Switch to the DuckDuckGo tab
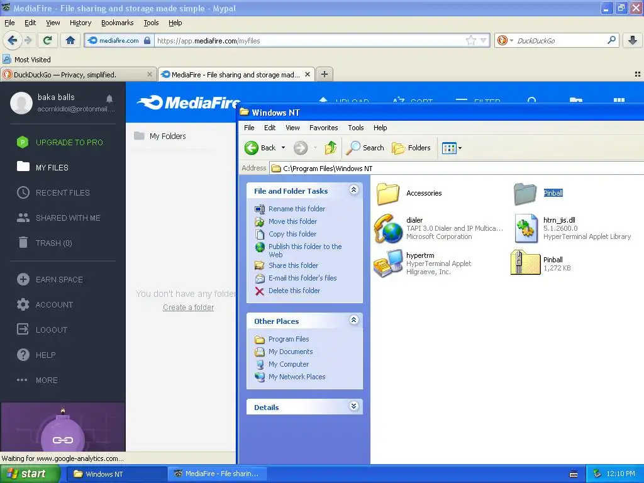Viewport: 644px width, 483px height. 78,74
